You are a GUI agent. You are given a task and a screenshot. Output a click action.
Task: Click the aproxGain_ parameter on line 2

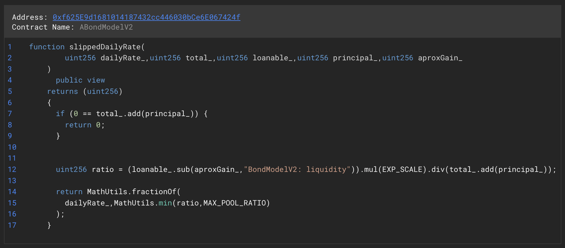[x=440, y=58]
